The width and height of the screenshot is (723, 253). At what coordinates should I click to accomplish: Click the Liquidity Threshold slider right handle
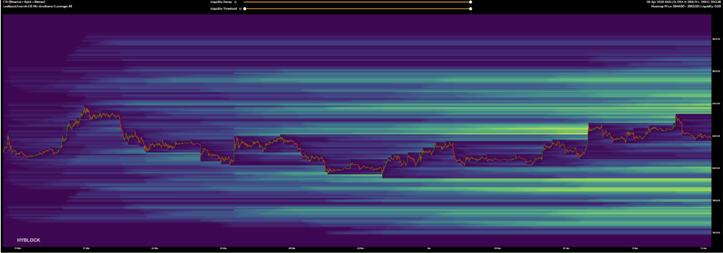470,9
